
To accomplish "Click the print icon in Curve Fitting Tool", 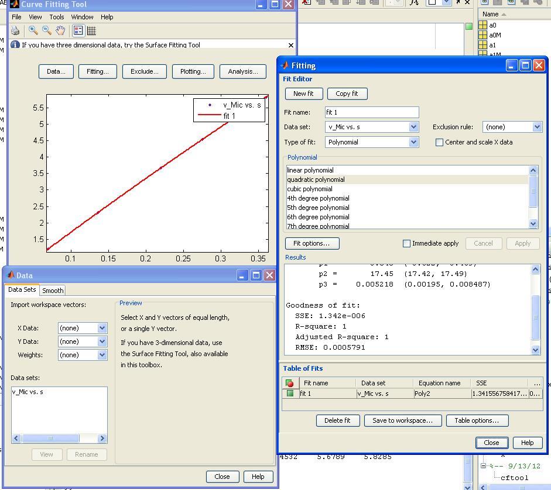I will click(15, 31).
